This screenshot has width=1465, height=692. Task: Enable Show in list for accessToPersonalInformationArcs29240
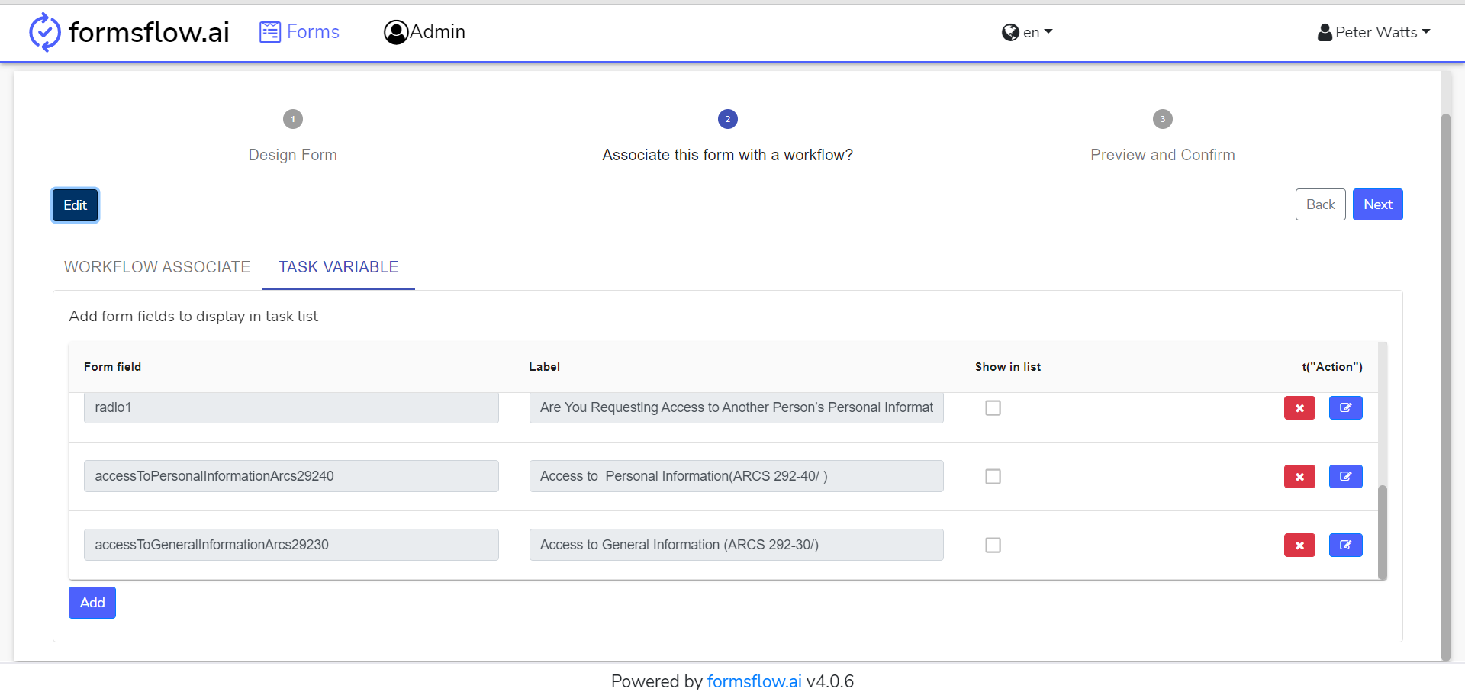pyautogui.click(x=993, y=477)
